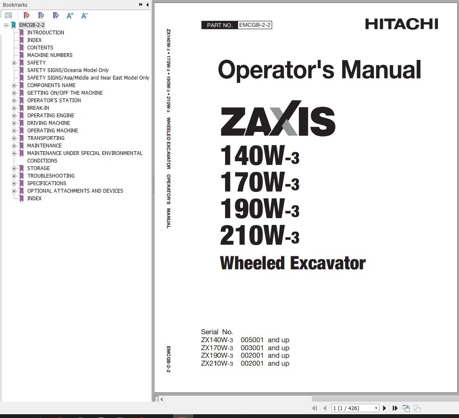The width and height of the screenshot is (459, 418).
Task: Select the OPERATING ENGINE label
Action: coord(51,116)
